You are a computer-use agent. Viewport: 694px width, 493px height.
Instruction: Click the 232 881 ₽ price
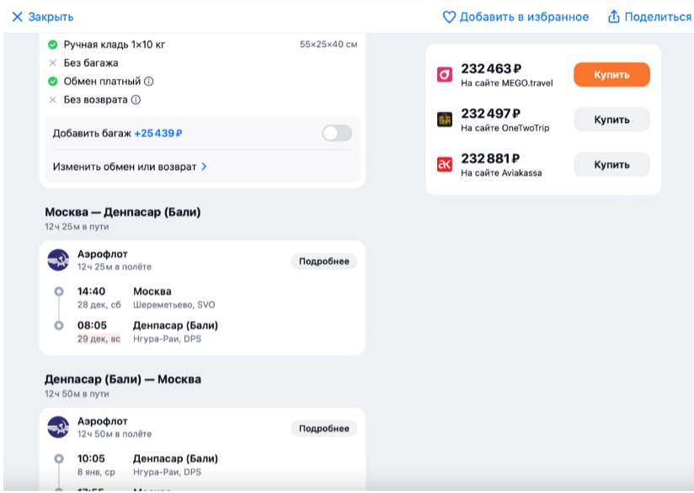490,159
